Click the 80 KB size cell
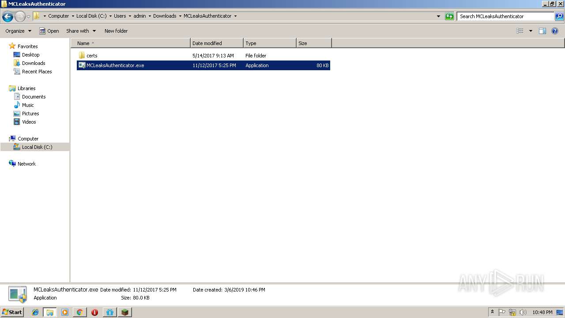This screenshot has width=565, height=318. [322, 65]
